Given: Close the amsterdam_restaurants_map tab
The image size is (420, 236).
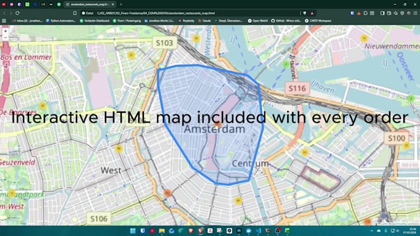Looking at the screenshot, I should point(113,4).
